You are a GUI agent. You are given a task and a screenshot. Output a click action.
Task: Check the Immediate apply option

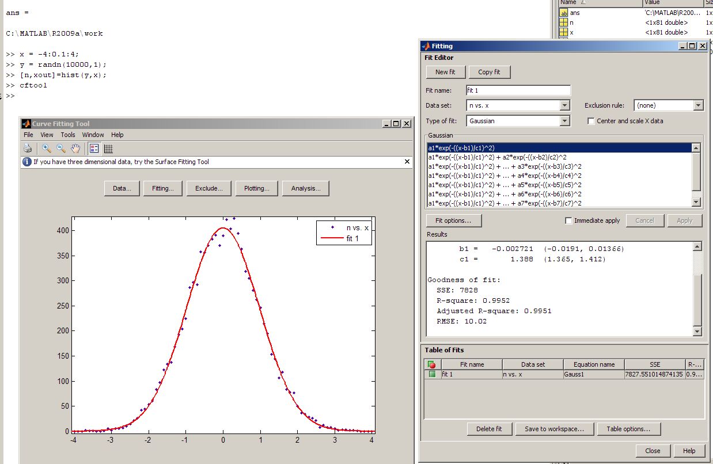(569, 220)
